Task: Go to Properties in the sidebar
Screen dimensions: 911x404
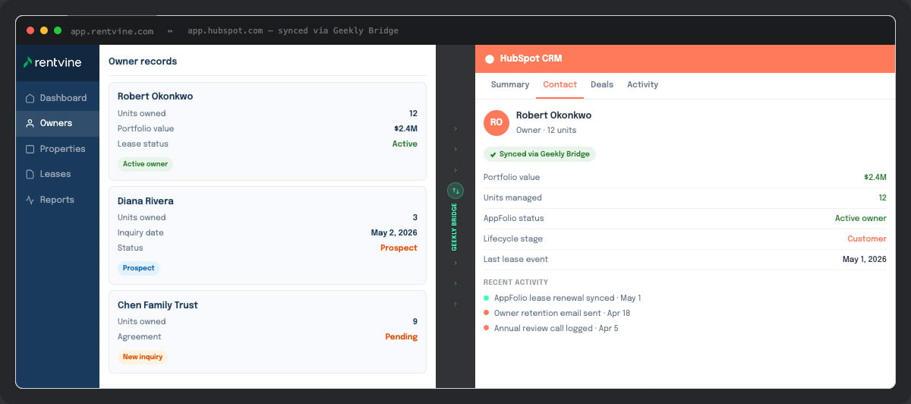Action: click(58, 149)
